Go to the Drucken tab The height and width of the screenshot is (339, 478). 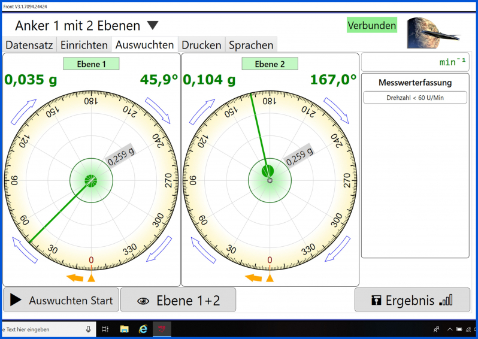[202, 45]
